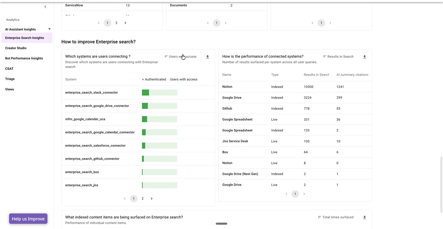Viewport: 443px width, 229px height.
Task: Previous page arrow in third top card
Action: (x=312, y=23)
